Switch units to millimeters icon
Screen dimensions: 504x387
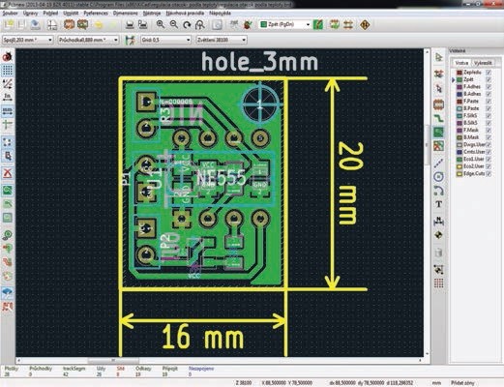pyautogui.click(x=7, y=111)
